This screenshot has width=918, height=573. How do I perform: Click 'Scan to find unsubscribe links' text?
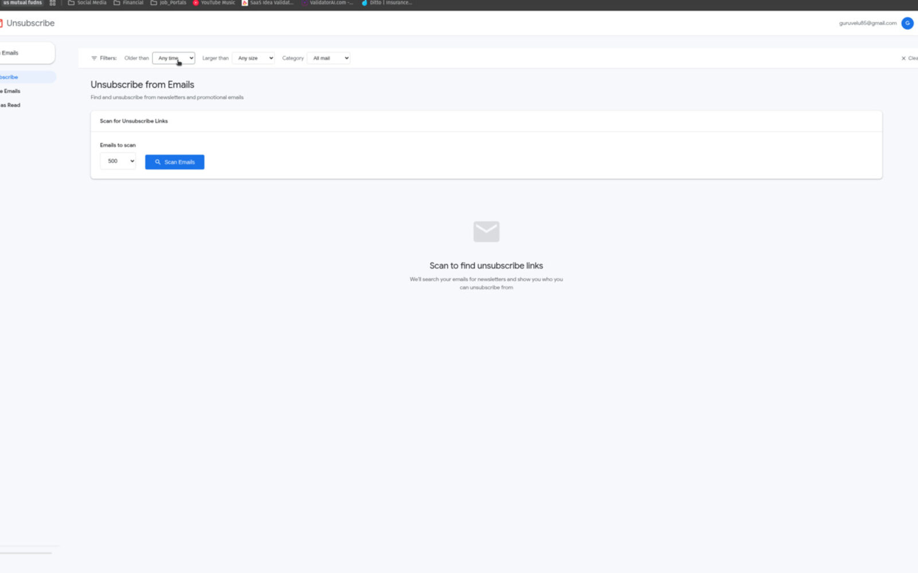(x=486, y=266)
